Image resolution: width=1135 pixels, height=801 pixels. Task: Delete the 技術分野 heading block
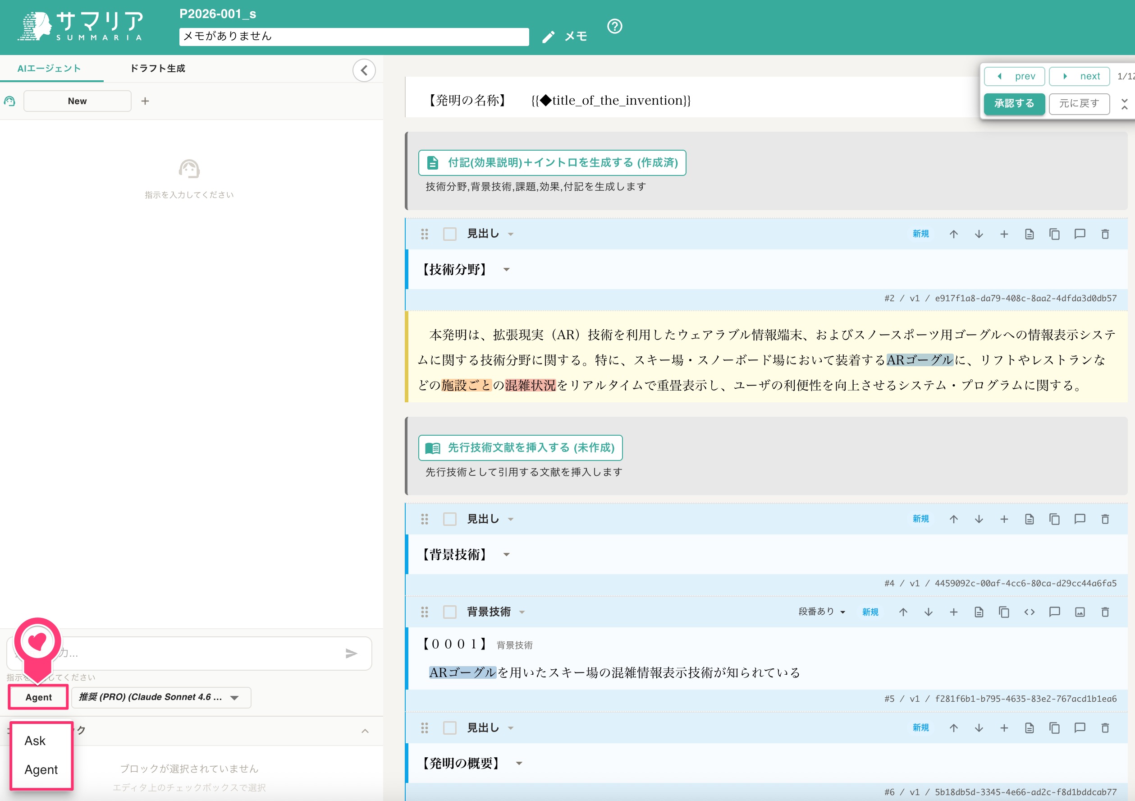1105,234
